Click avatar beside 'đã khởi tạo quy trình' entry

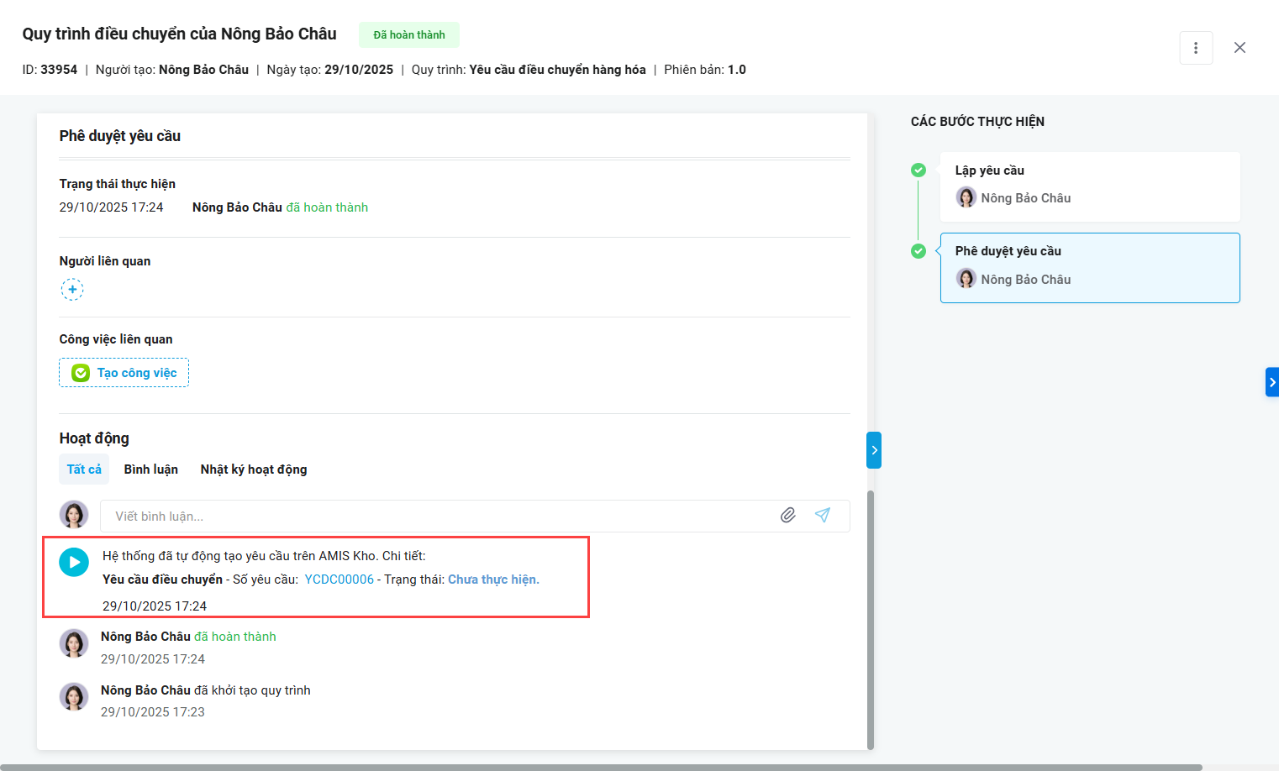coord(74,697)
